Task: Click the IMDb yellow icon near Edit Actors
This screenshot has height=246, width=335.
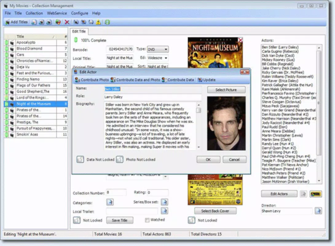Action: coord(316,194)
